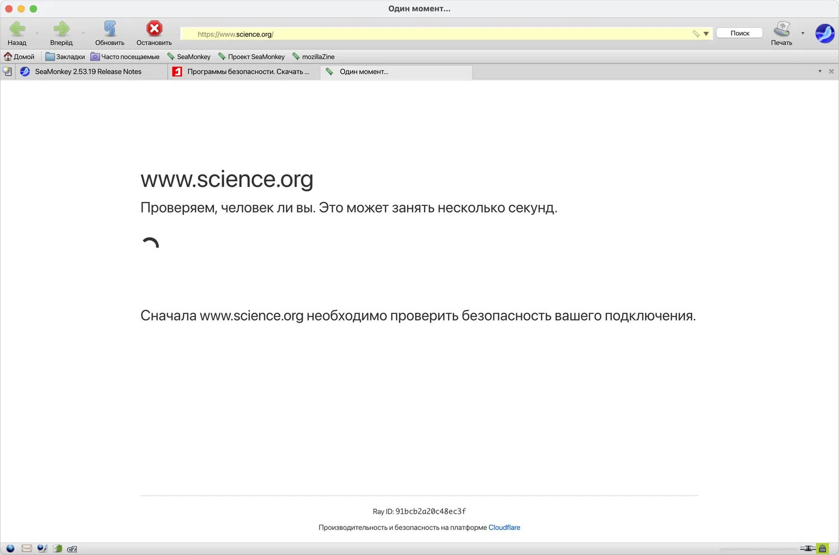Image resolution: width=839 pixels, height=555 pixels.
Task: Stop loading with the Остановить button
Action: click(x=154, y=34)
